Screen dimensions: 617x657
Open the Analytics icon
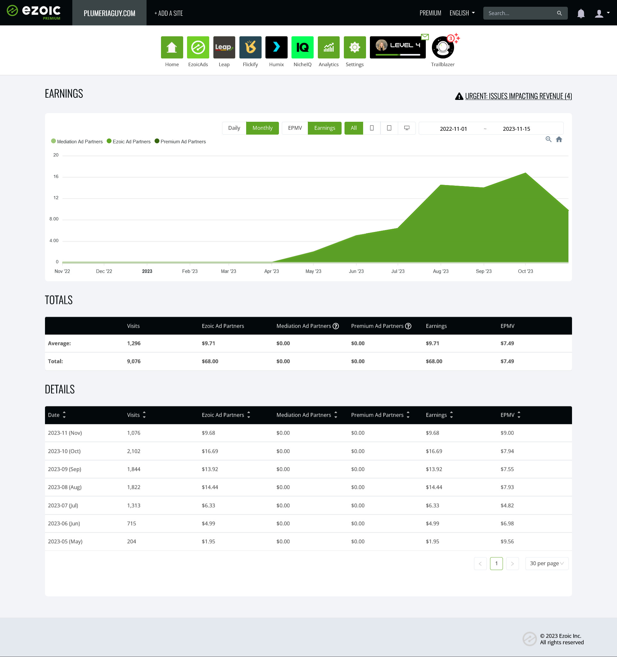(329, 47)
